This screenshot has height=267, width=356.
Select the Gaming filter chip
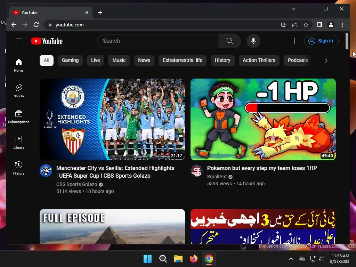(x=70, y=60)
